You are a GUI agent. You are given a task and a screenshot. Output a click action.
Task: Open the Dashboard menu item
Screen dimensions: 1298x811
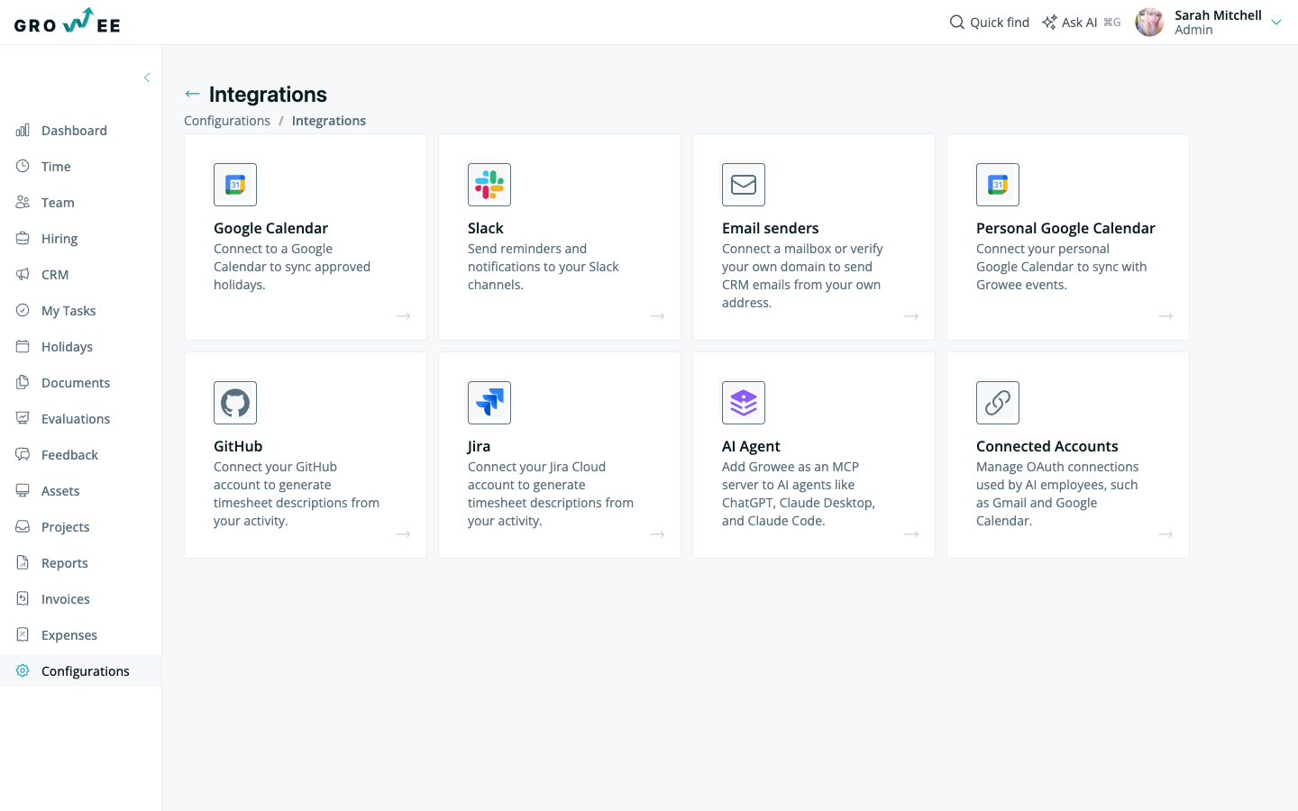(81, 131)
